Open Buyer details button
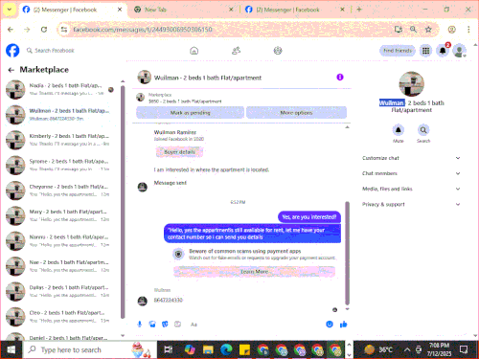Image resolution: width=479 pixels, height=359 pixels. point(179,152)
